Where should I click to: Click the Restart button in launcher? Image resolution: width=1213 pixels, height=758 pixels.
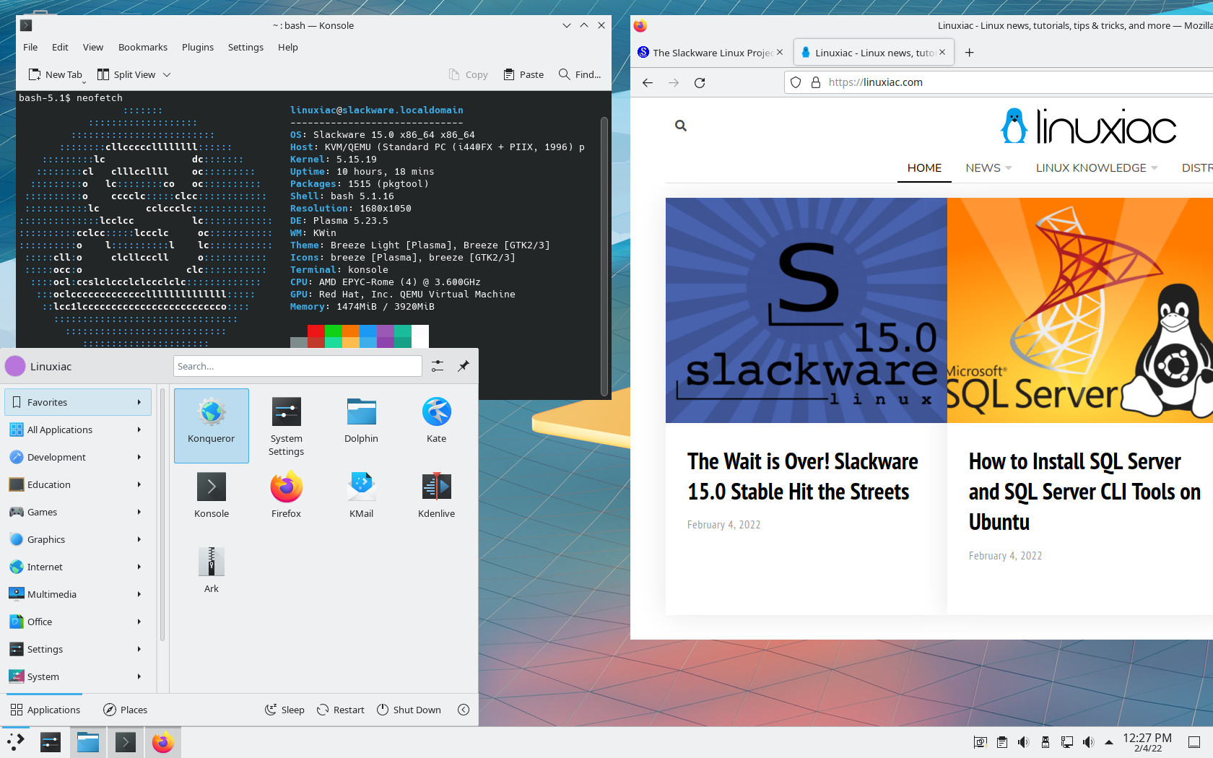pos(341,710)
